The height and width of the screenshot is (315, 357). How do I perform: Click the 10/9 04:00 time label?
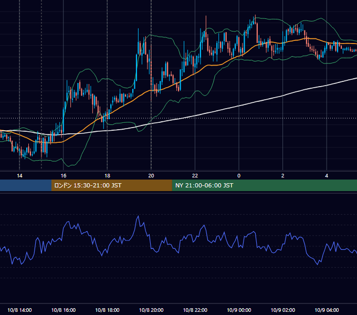click(327, 310)
